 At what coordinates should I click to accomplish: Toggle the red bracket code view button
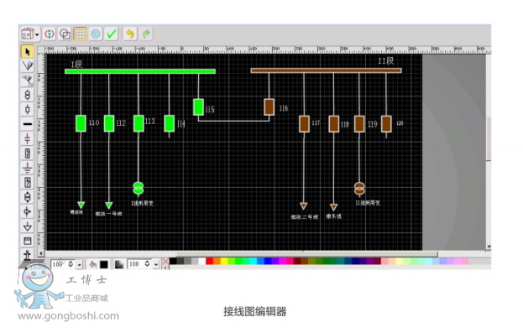[50, 34]
